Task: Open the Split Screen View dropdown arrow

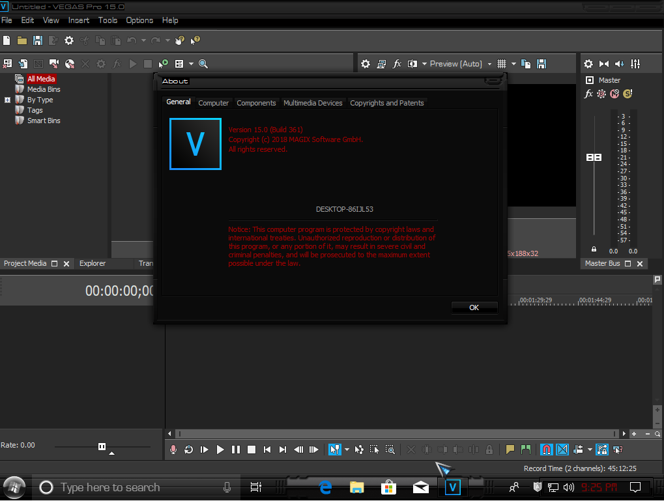Action: coord(424,64)
